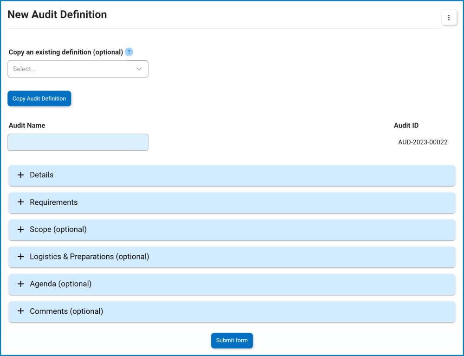Open the help tooltip for copy definition
This screenshot has width=464, height=356.
[129, 52]
